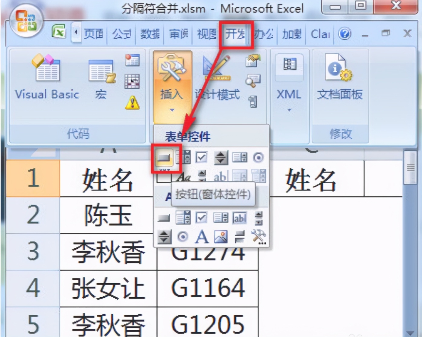Minimize the workbook window in the ribbon
Image resolution: width=422 pixels, height=337 pixels.
tap(365, 36)
